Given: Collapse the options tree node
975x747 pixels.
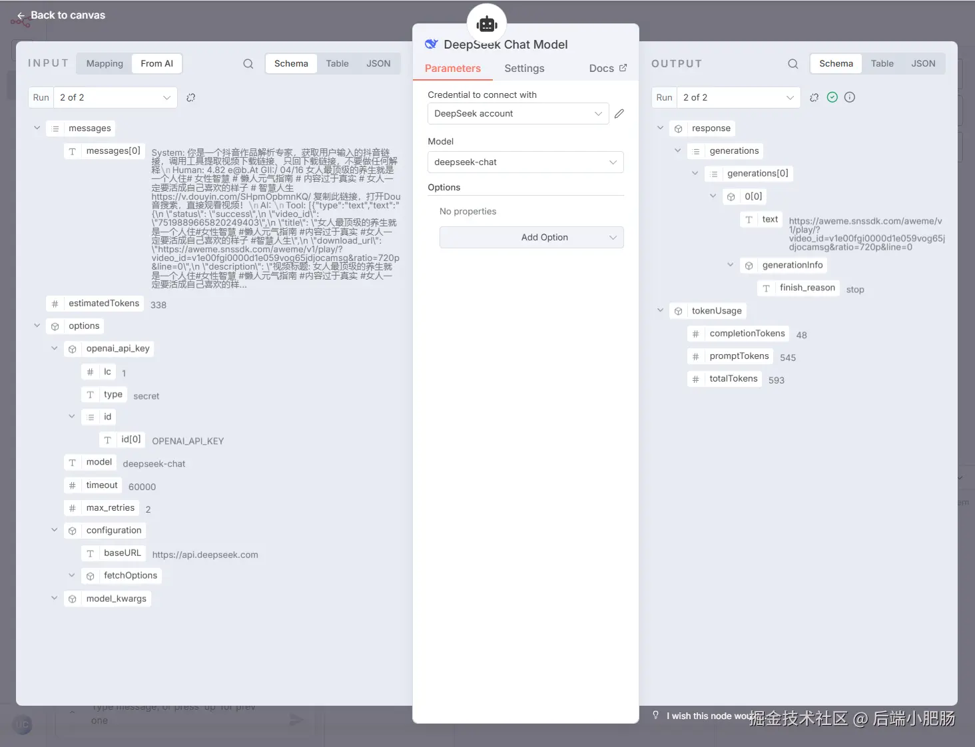Looking at the screenshot, I should coord(37,326).
